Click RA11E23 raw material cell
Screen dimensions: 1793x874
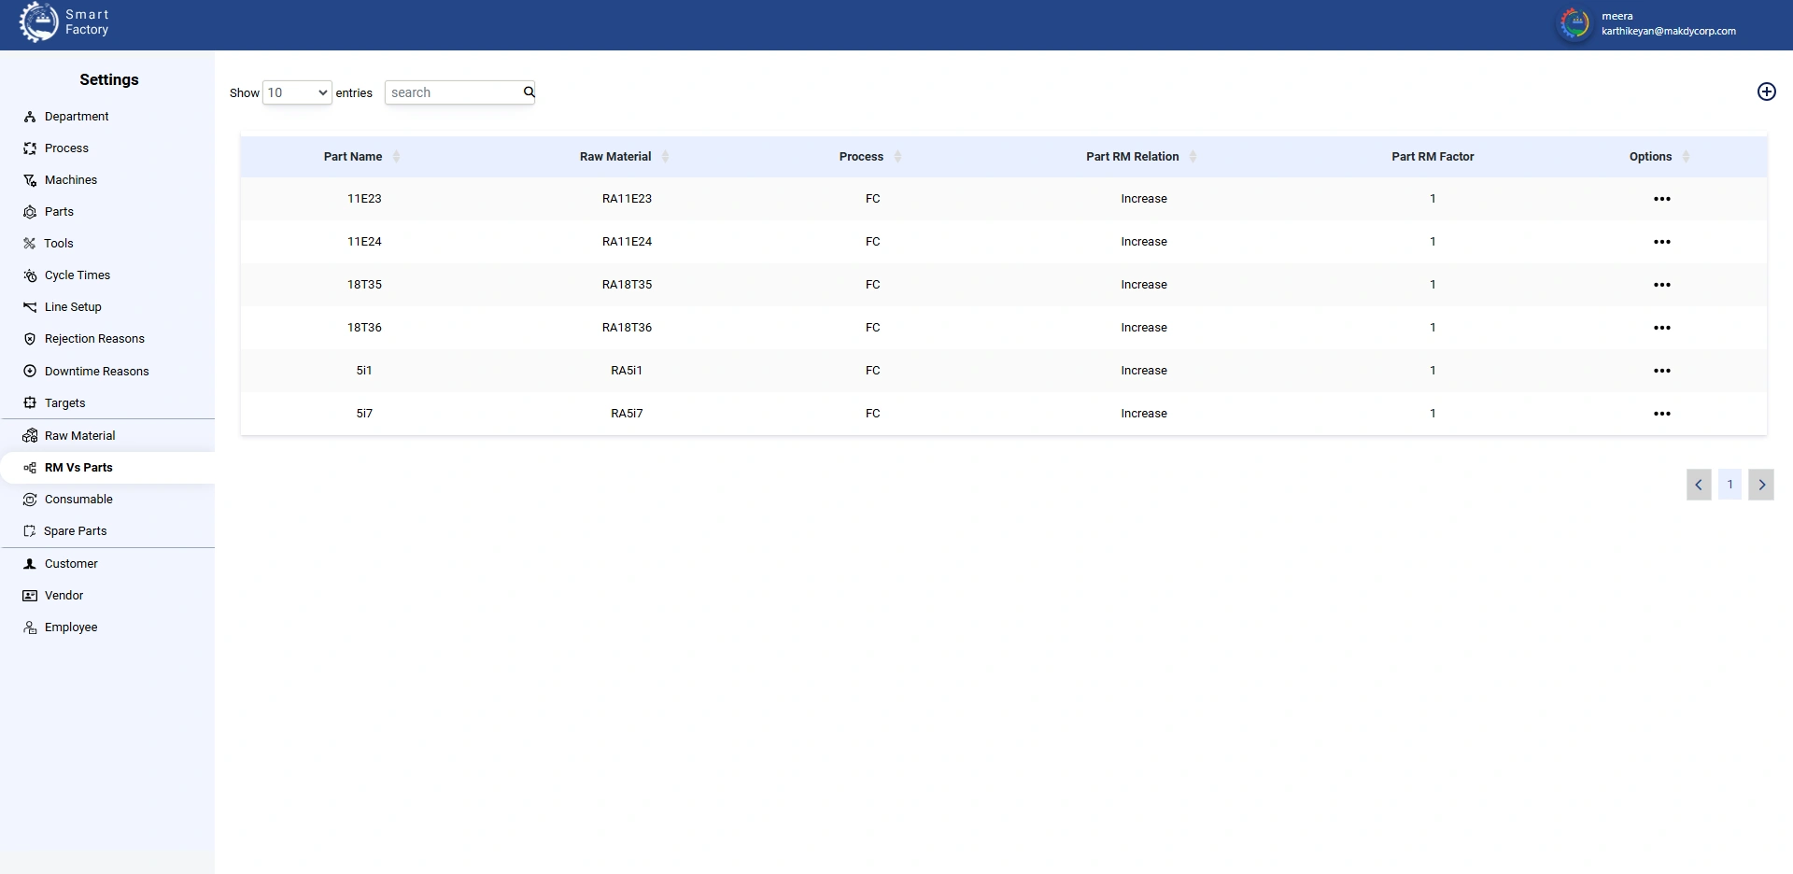click(627, 199)
